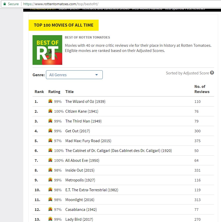
Task: Open The Cabinet of Dr. Caligari link
Action: pyautogui.click(x=119, y=151)
